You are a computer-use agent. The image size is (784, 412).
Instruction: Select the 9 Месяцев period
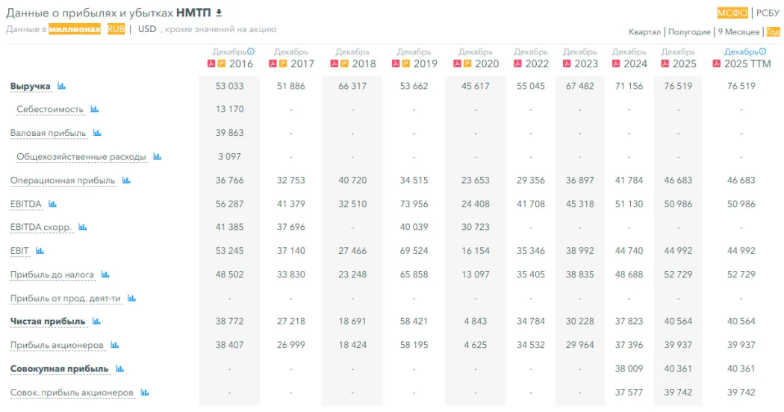tap(738, 32)
